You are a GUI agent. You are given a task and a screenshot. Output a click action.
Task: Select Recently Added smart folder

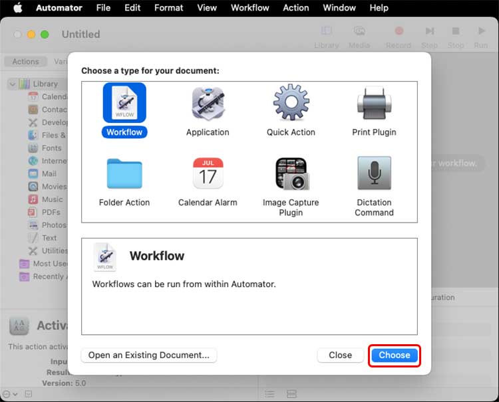pos(43,276)
